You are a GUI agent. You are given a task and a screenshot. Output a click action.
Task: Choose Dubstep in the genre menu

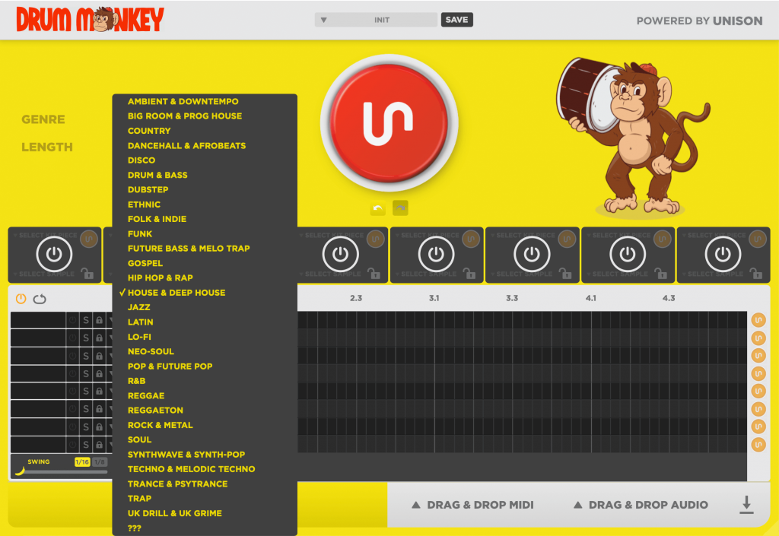[148, 189]
